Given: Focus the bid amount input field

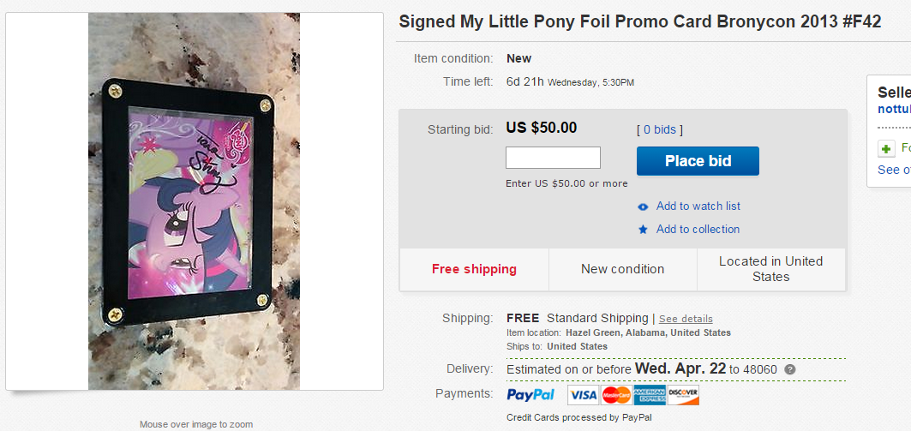Looking at the screenshot, I should point(553,158).
